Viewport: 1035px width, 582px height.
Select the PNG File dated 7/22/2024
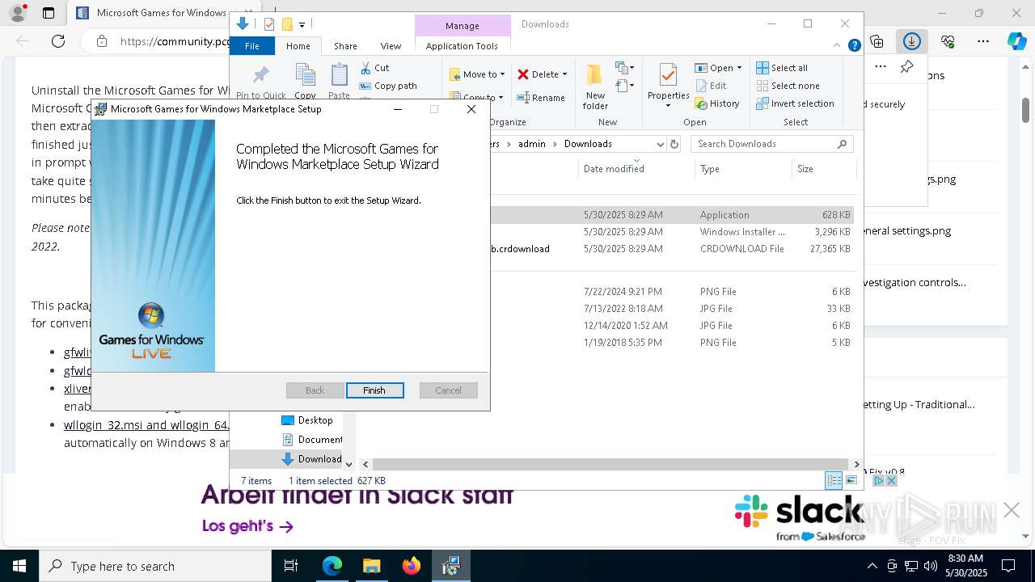point(671,292)
